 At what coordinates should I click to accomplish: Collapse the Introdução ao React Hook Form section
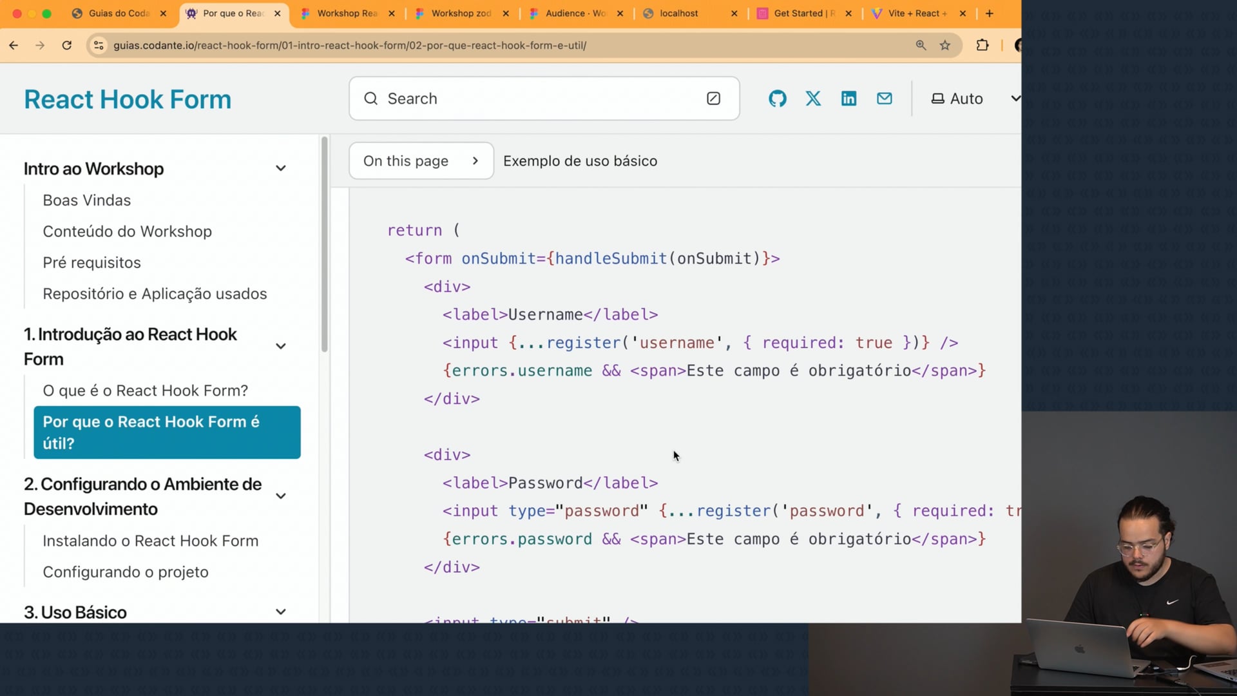(281, 347)
